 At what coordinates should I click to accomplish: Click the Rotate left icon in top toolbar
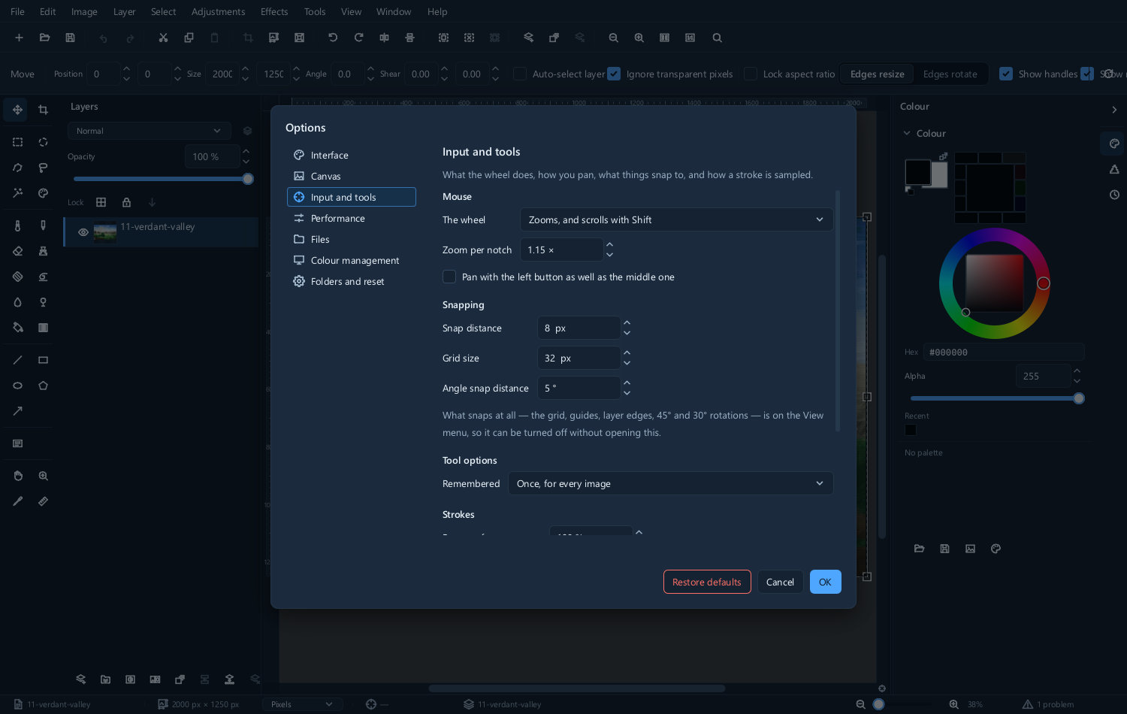click(333, 38)
